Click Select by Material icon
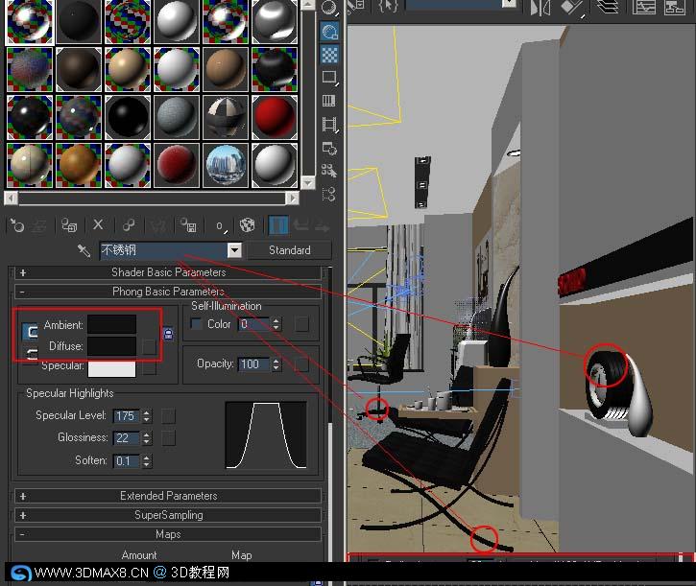696x586 pixels. pyautogui.click(x=329, y=171)
